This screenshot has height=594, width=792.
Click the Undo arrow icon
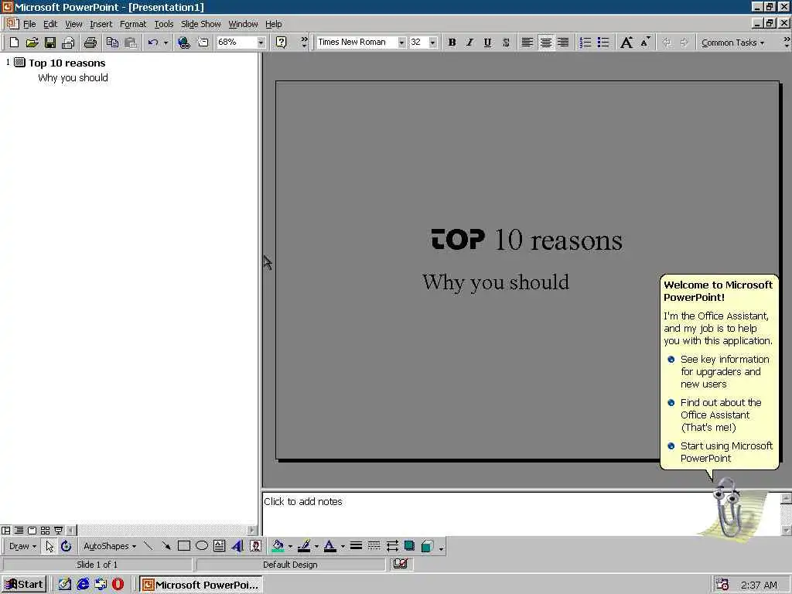153,43
